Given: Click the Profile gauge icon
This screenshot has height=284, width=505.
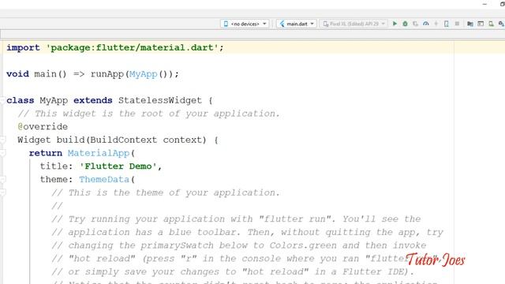Looking at the screenshot, I should [x=426, y=24].
